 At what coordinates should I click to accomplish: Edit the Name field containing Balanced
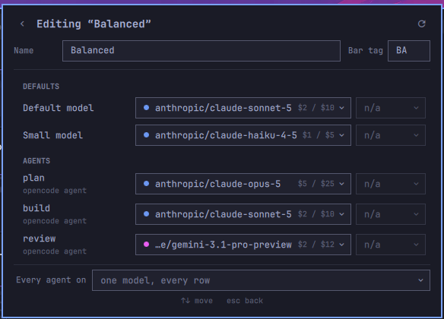point(201,51)
